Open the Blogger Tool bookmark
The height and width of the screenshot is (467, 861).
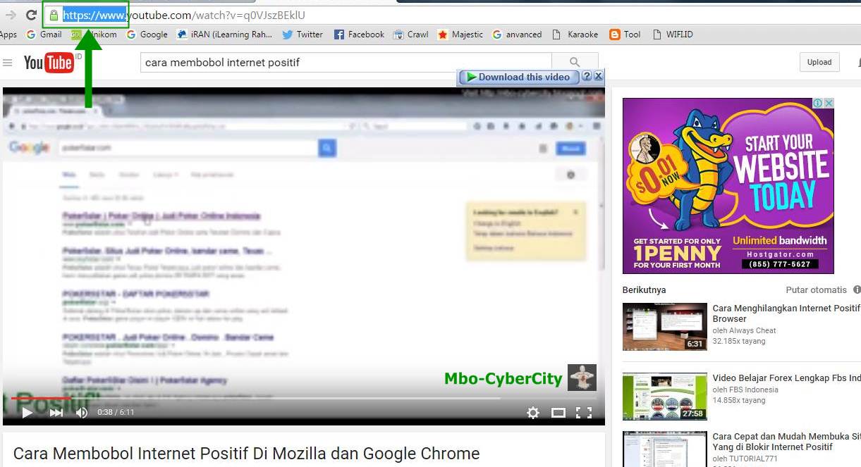[625, 34]
